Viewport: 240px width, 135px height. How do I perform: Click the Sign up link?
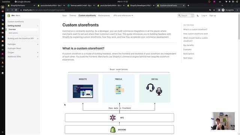pos(213,15)
